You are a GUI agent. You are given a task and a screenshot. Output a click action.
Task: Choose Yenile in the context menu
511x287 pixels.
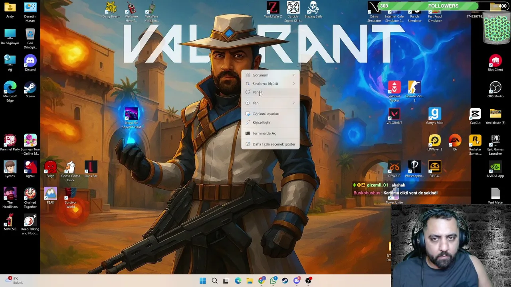pos(270,92)
